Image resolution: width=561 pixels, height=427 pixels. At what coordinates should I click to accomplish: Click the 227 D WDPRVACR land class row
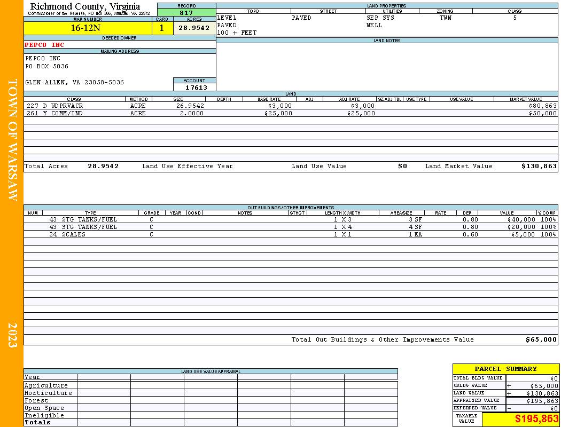(x=291, y=106)
